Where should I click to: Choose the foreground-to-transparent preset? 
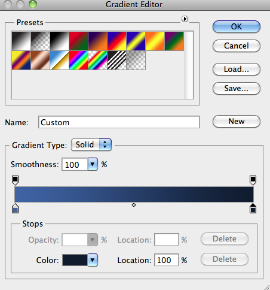(x=41, y=41)
